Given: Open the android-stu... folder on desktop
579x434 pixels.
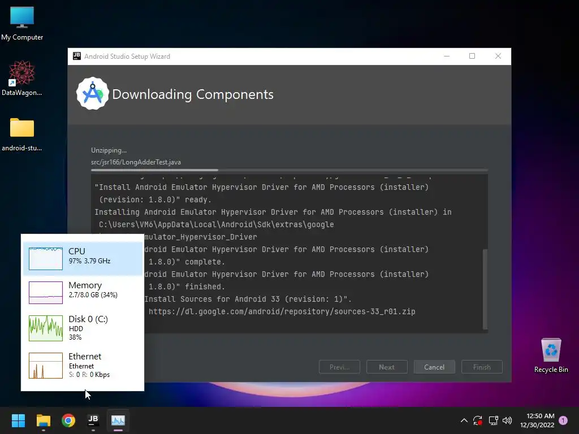Looking at the screenshot, I should tap(22, 134).
